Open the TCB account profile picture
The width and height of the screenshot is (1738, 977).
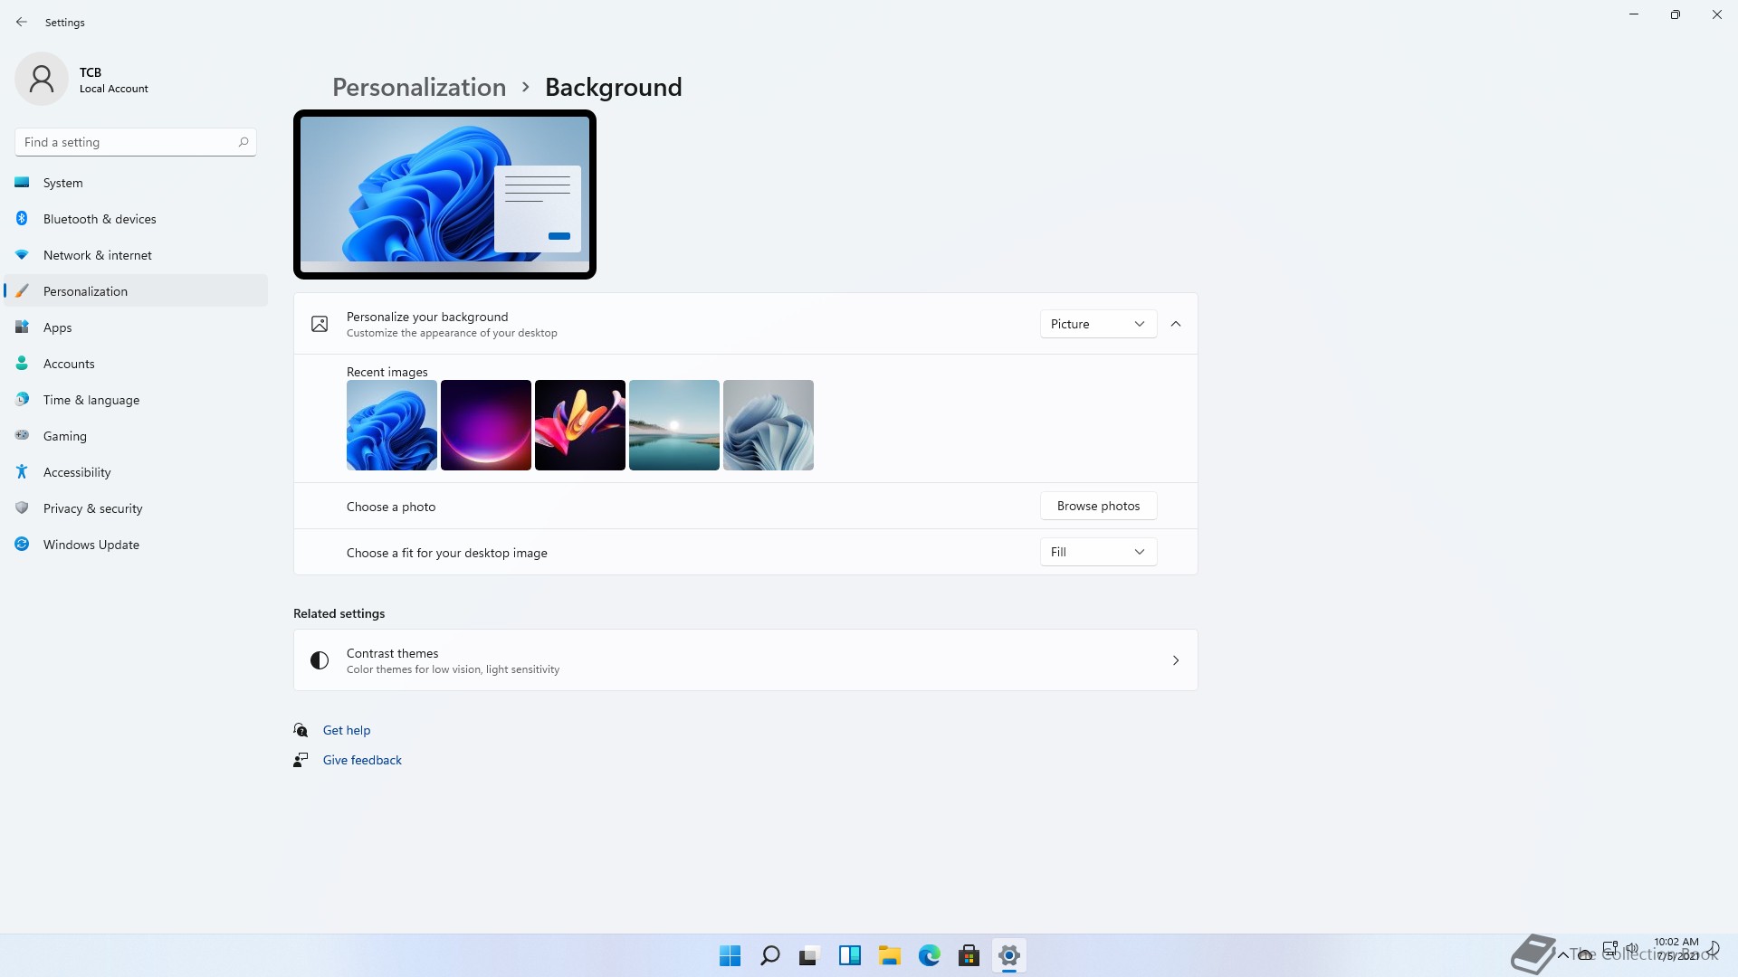(x=42, y=79)
